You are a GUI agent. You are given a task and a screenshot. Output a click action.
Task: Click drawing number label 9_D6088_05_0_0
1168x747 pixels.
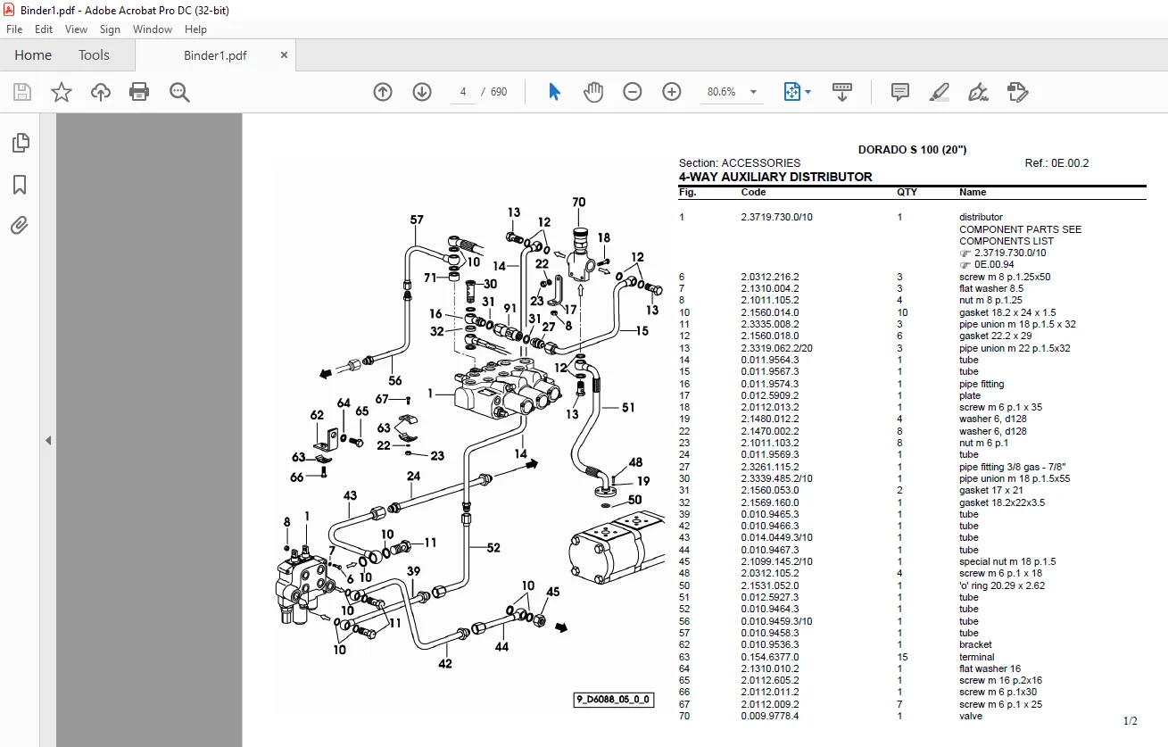tap(613, 701)
